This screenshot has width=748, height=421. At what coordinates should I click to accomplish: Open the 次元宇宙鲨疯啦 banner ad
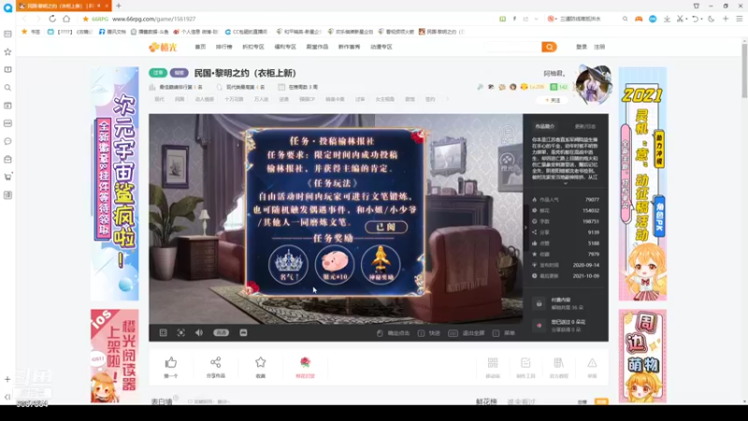tap(114, 183)
